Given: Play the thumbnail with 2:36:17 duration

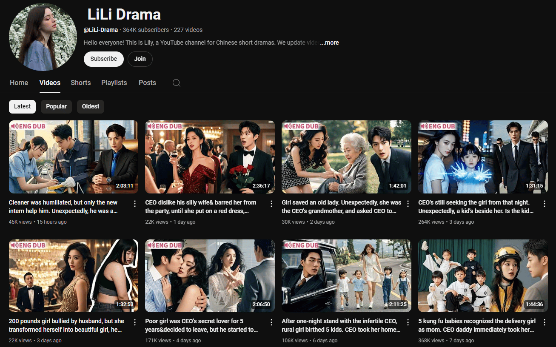Looking at the screenshot, I should pyautogui.click(x=210, y=157).
